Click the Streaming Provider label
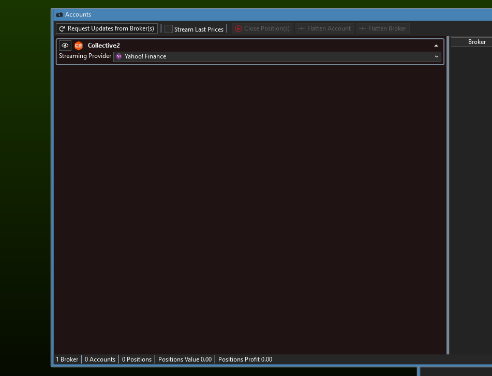The width and height of the screenshot is (492, 376). [85, 56]
